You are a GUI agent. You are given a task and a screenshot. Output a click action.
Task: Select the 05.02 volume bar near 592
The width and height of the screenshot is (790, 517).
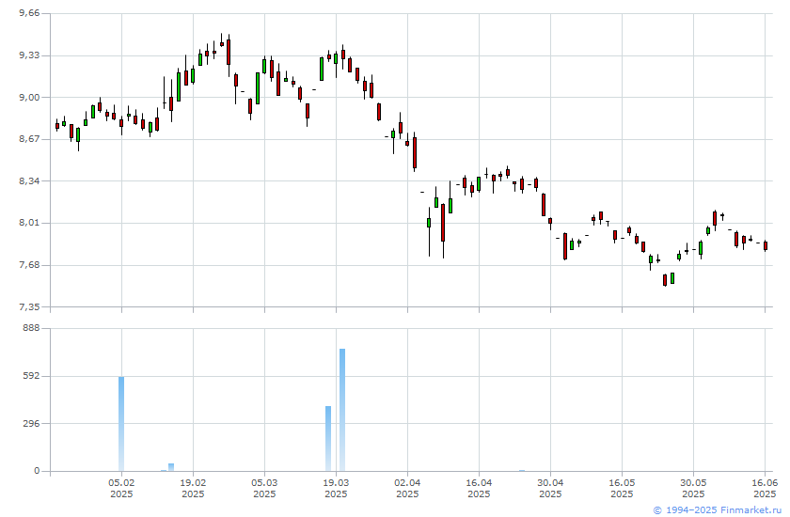click(x=121, y=424)
